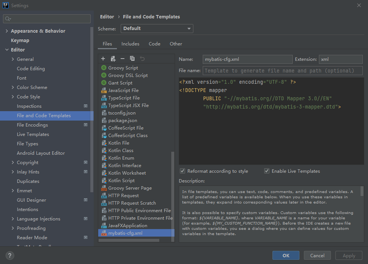Select the Kotlin Class template icon

point(104,151)
